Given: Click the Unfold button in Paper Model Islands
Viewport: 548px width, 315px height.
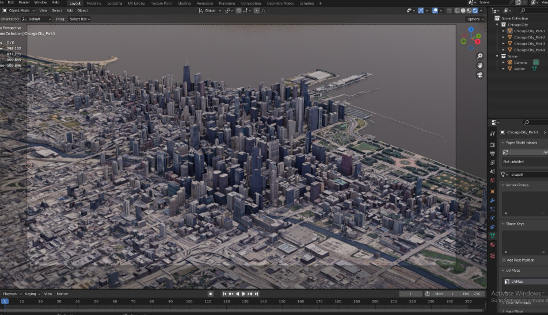Looking at the screenshot, I should coord(525,152).
